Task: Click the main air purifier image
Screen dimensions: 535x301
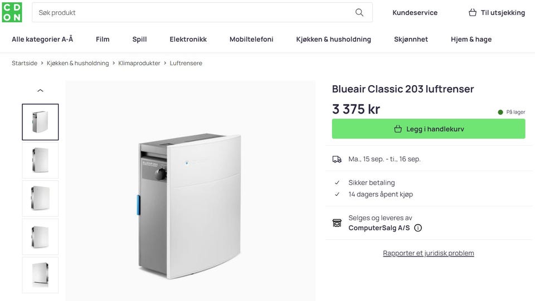Action: 190,206
